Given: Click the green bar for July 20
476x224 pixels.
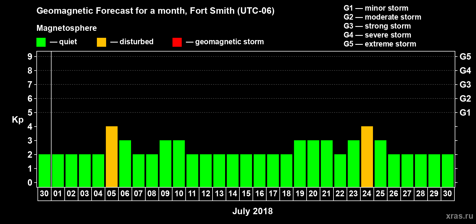Looking at the screenshot, I should click(x=313, y=164).
